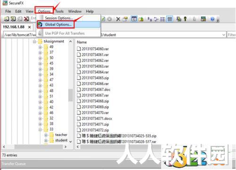Select file 201310734067.doc
The height and width of the screenshot is (170, 236).
click(96, 90)
